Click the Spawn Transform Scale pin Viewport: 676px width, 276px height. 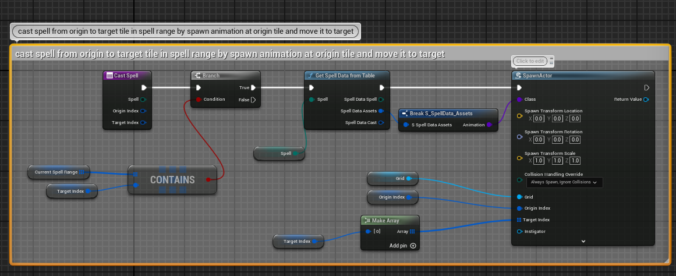click(x=519, y=158)
